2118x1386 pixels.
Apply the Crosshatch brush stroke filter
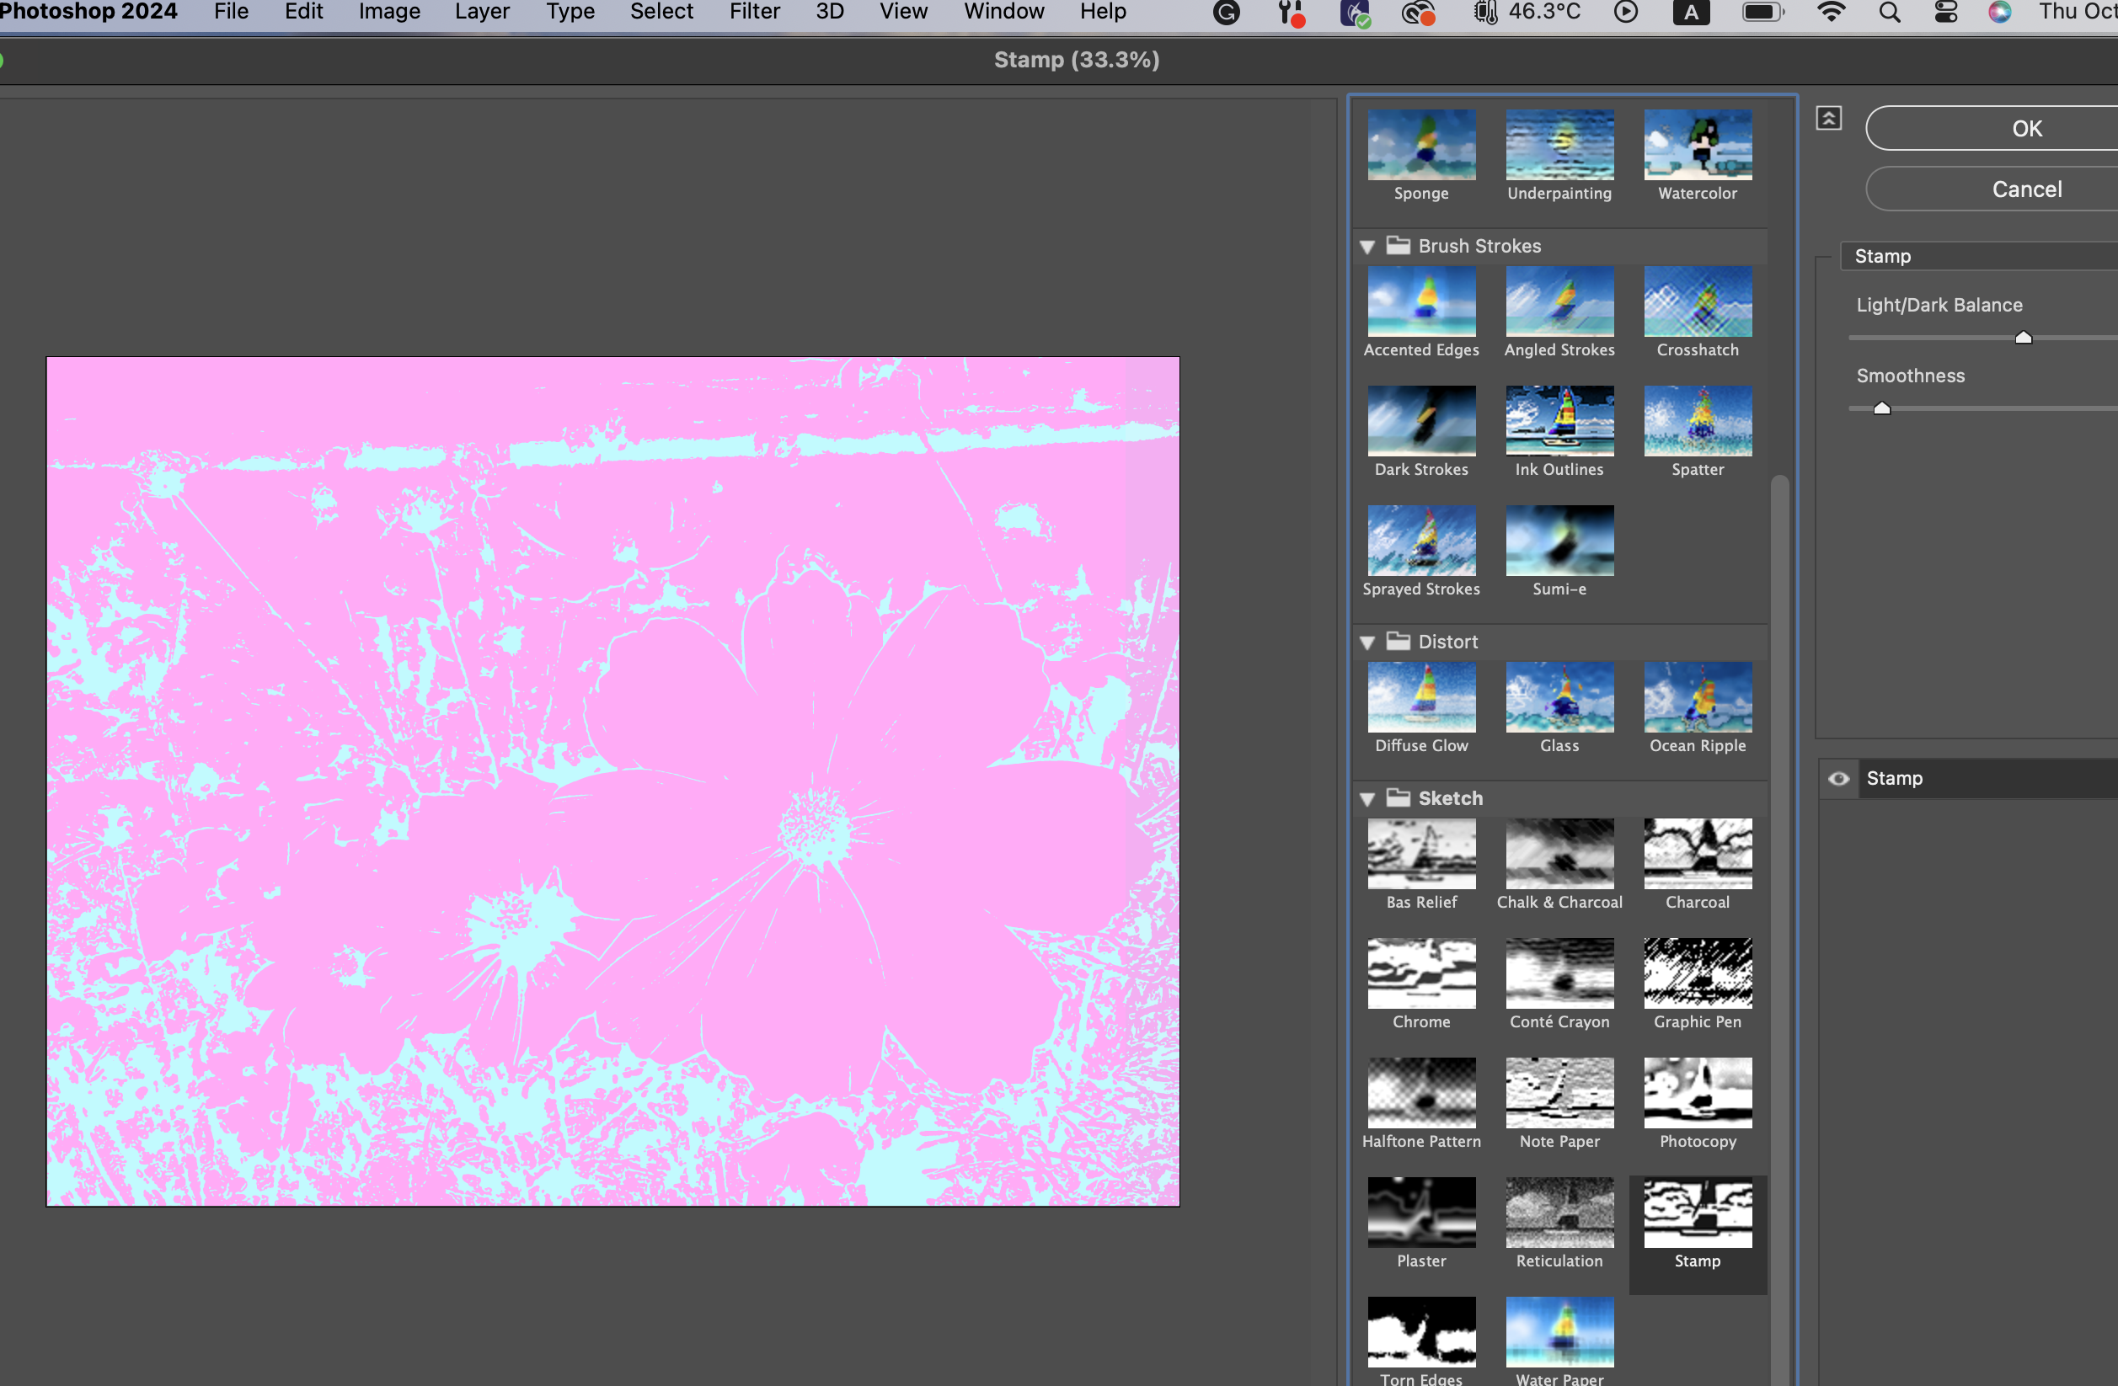point(1697,302)
